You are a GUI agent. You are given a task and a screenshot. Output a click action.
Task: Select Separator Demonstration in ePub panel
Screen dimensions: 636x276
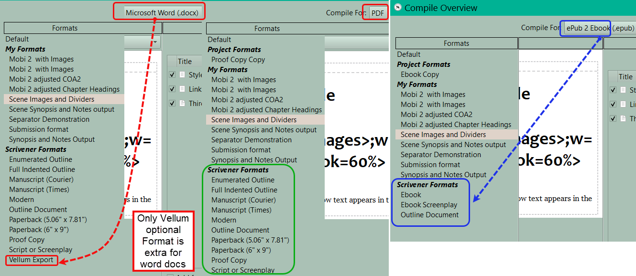click(x=441, y=155)
